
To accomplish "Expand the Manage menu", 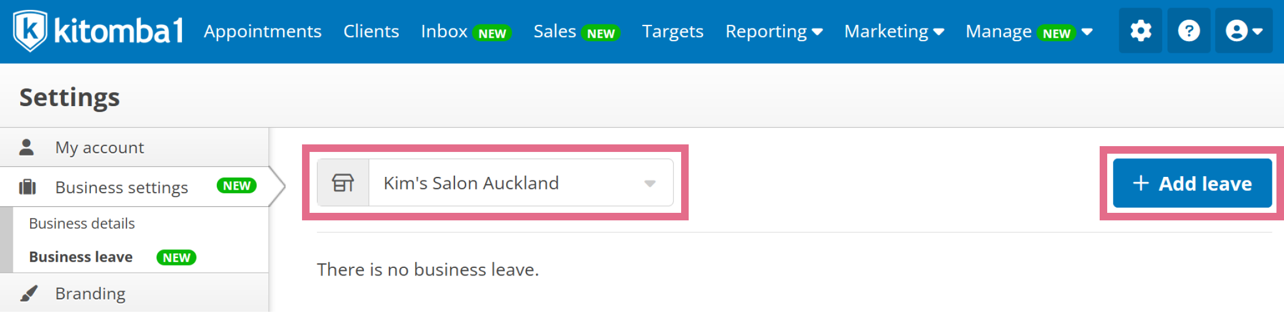I will pos(1029,31).
